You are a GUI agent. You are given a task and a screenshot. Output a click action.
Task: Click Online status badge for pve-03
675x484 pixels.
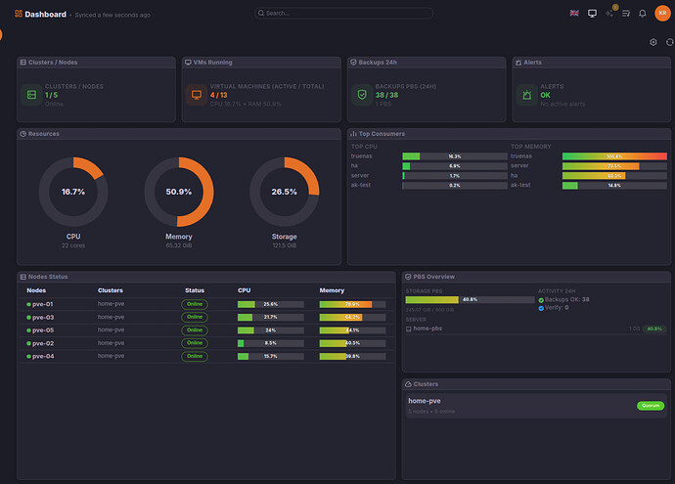tap(195, 318)
